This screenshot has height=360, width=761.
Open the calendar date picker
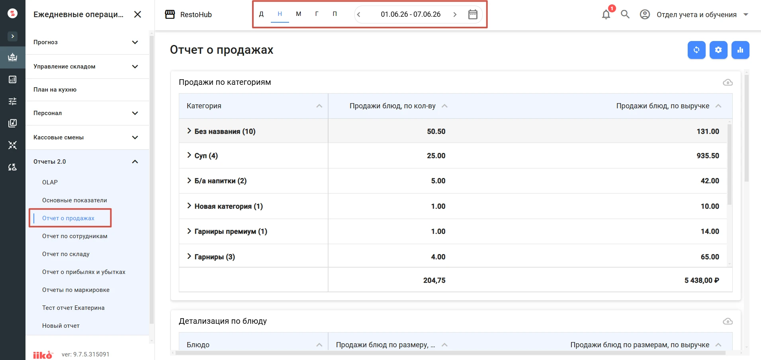coord(473,15)
